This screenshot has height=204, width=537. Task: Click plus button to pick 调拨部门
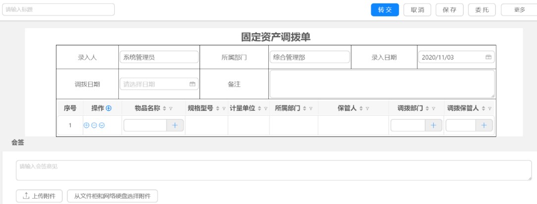(434, 125)
